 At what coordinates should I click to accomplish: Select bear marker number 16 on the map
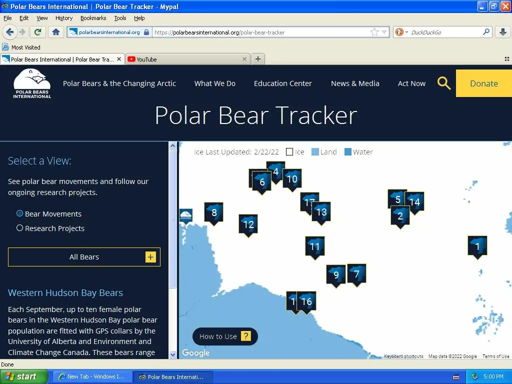pyautogui.click(x=306, y=302)
